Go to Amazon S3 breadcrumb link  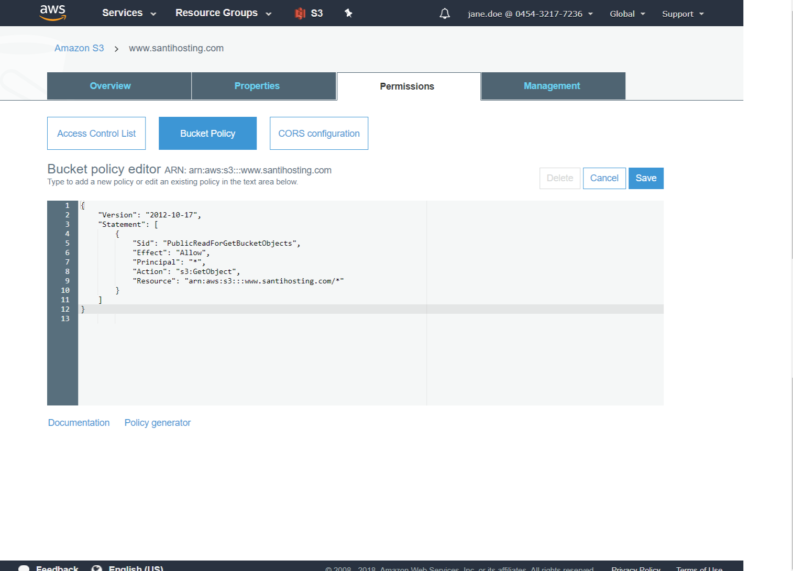(79, 48)
